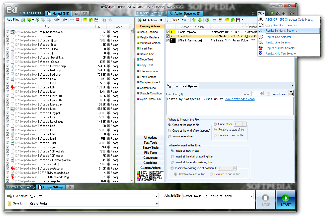326x217 pixels.
Task: Switch to the Output Settings tab
Action: (x=51, y=187)
